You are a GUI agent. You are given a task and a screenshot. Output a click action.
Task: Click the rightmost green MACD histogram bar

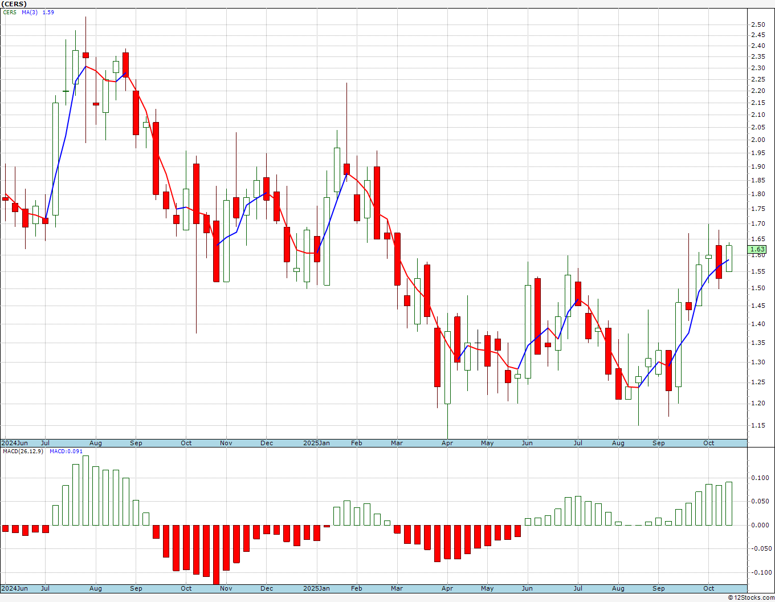(x=729, y=503)
